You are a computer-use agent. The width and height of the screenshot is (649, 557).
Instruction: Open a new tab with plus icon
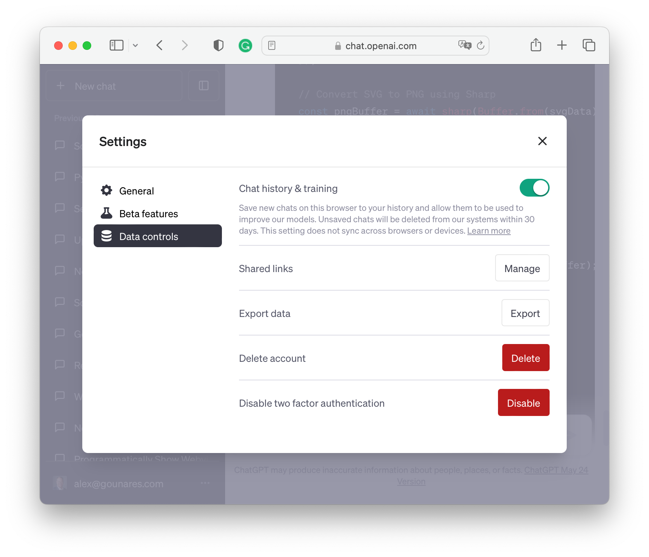pyautogui.click(x=562, y=45)
